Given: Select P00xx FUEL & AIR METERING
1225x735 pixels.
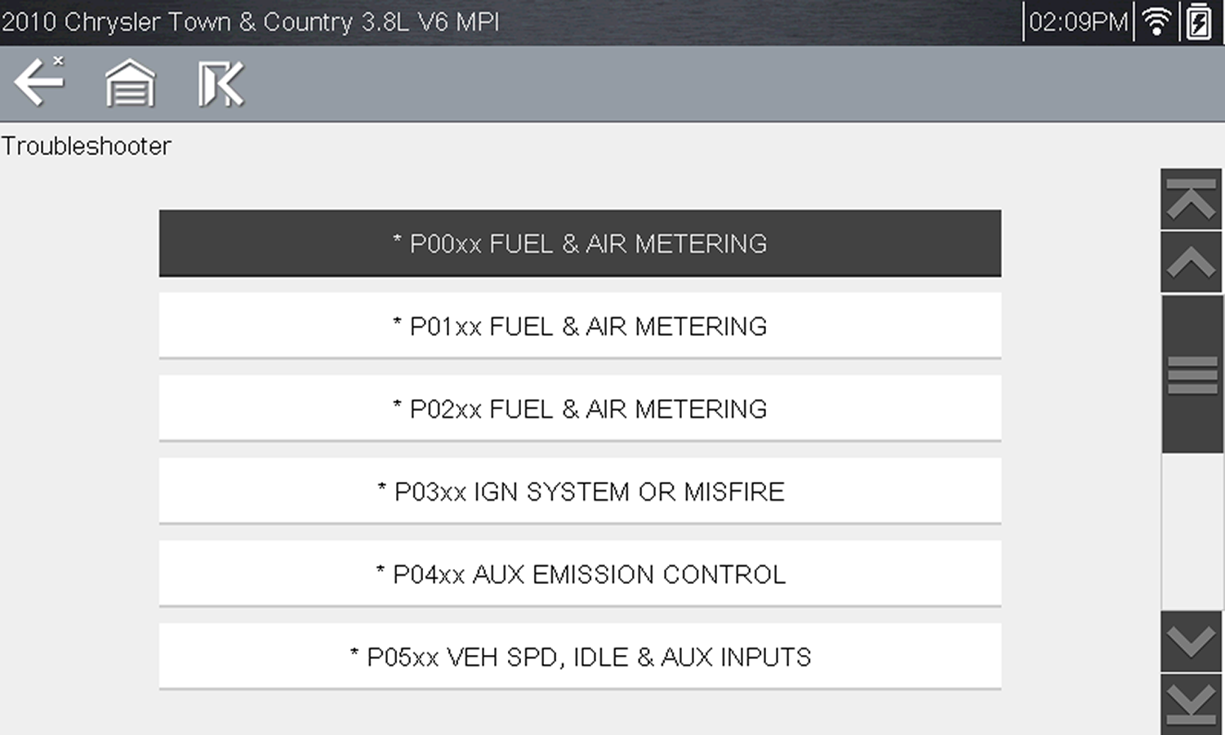Looking at the screenshot, I should pyautogui.click(x=580, y=243).
